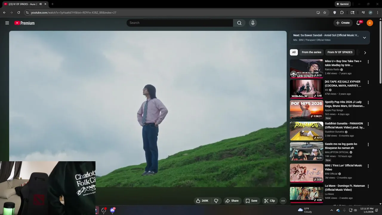Open Miss U medley video thumbnail

point(306,69)
